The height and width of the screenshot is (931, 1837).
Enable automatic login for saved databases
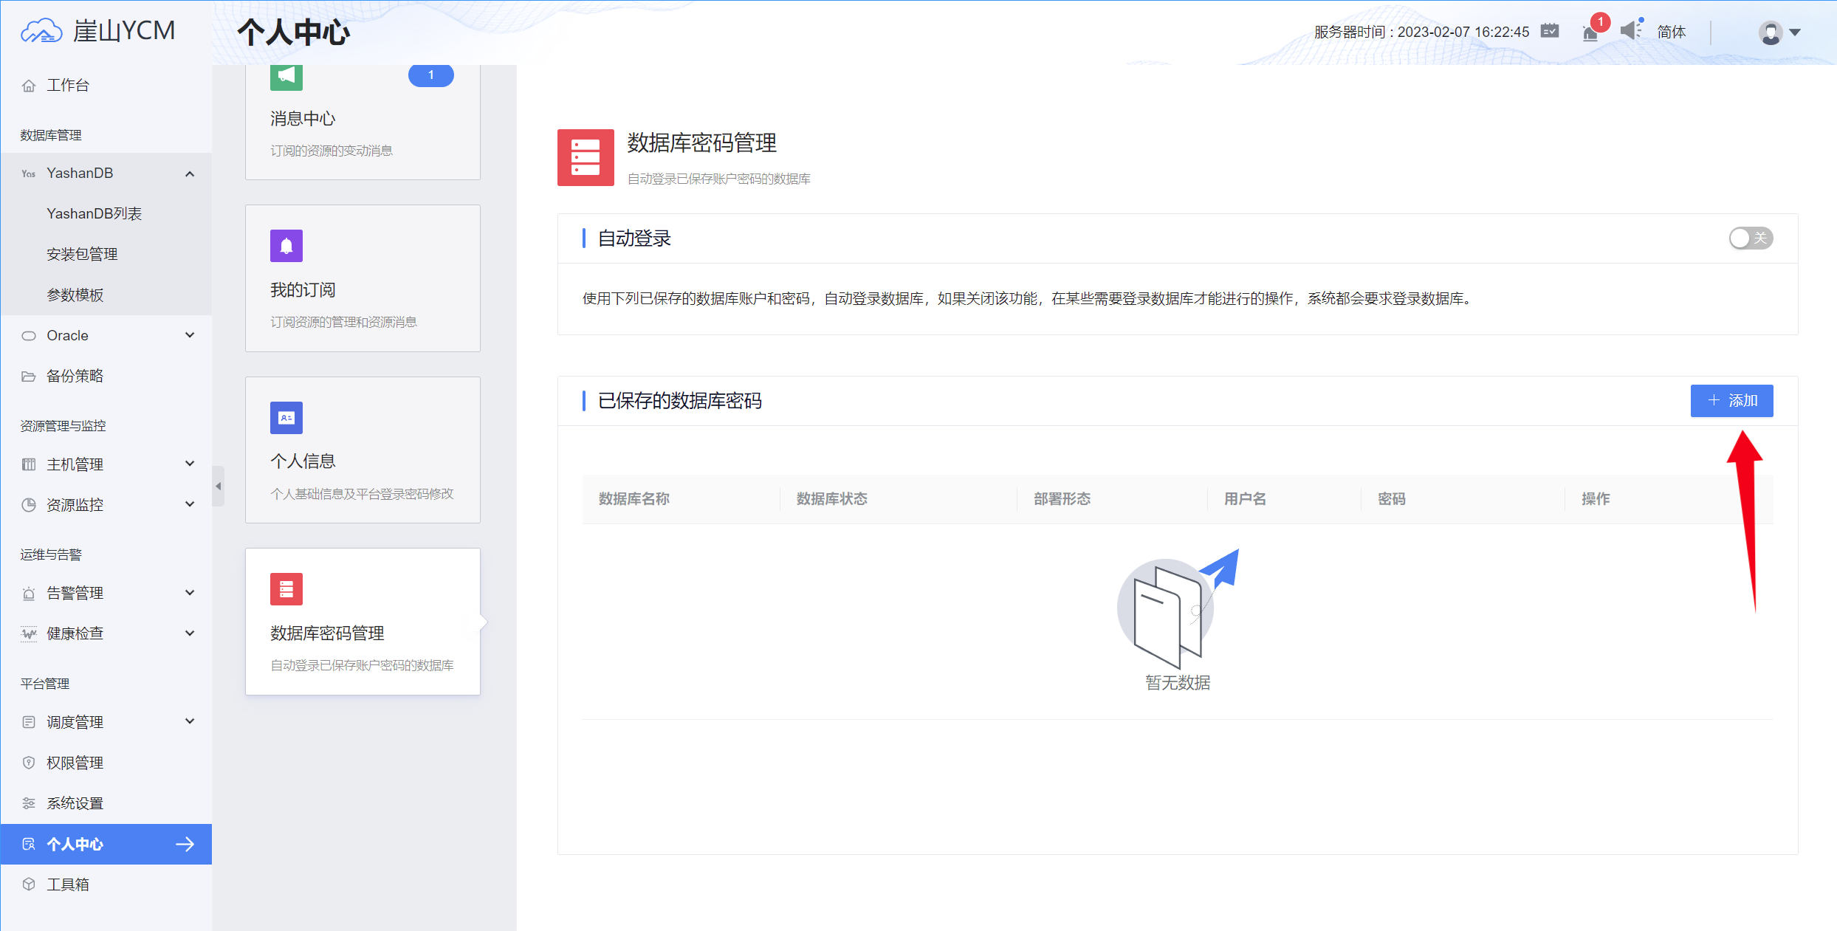coord(1751,238)
